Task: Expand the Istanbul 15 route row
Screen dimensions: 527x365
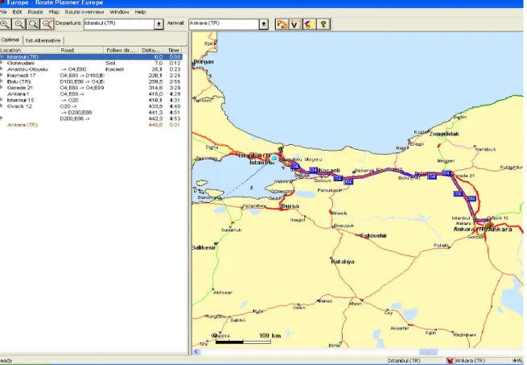Action: 2,100
